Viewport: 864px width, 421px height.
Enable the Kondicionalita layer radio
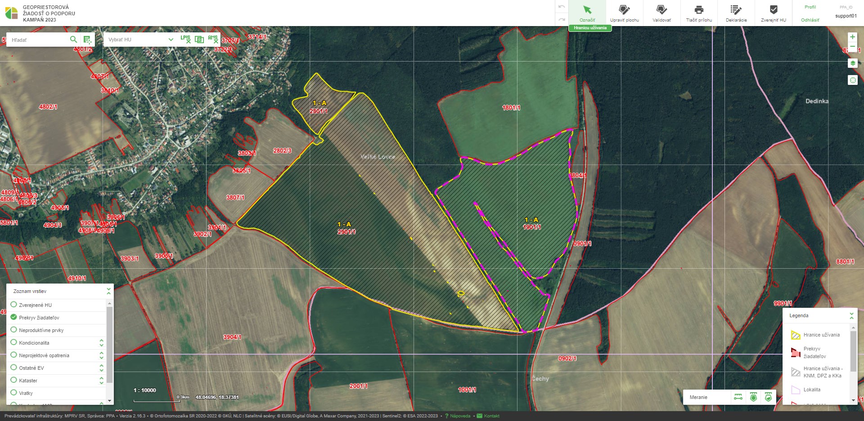coord(13,342)
